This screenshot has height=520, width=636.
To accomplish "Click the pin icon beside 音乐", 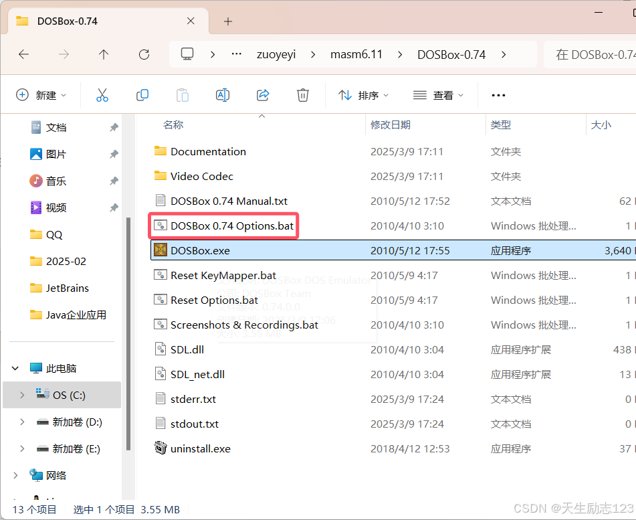I will [114, 181].
